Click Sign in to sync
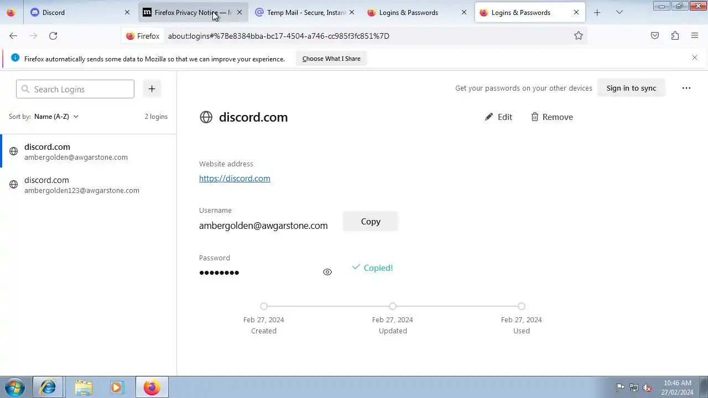Image resolution: width=708 pixels, height=398 pixels. (x=631, y=88)
